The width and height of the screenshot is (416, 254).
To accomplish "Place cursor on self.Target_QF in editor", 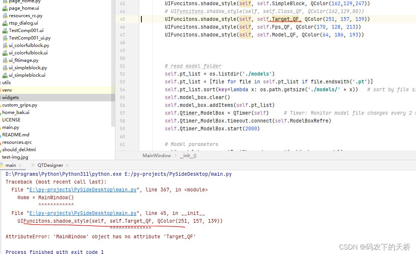I will [x=278, y=19].
